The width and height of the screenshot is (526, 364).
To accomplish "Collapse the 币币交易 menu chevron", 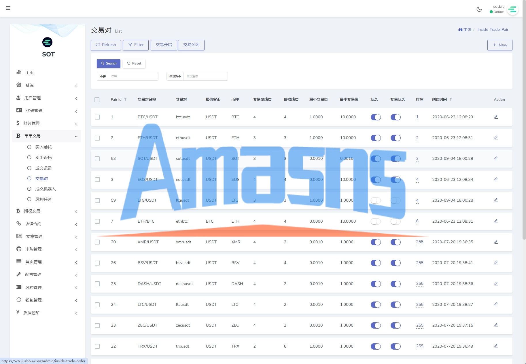I will (x=76, y=136).
